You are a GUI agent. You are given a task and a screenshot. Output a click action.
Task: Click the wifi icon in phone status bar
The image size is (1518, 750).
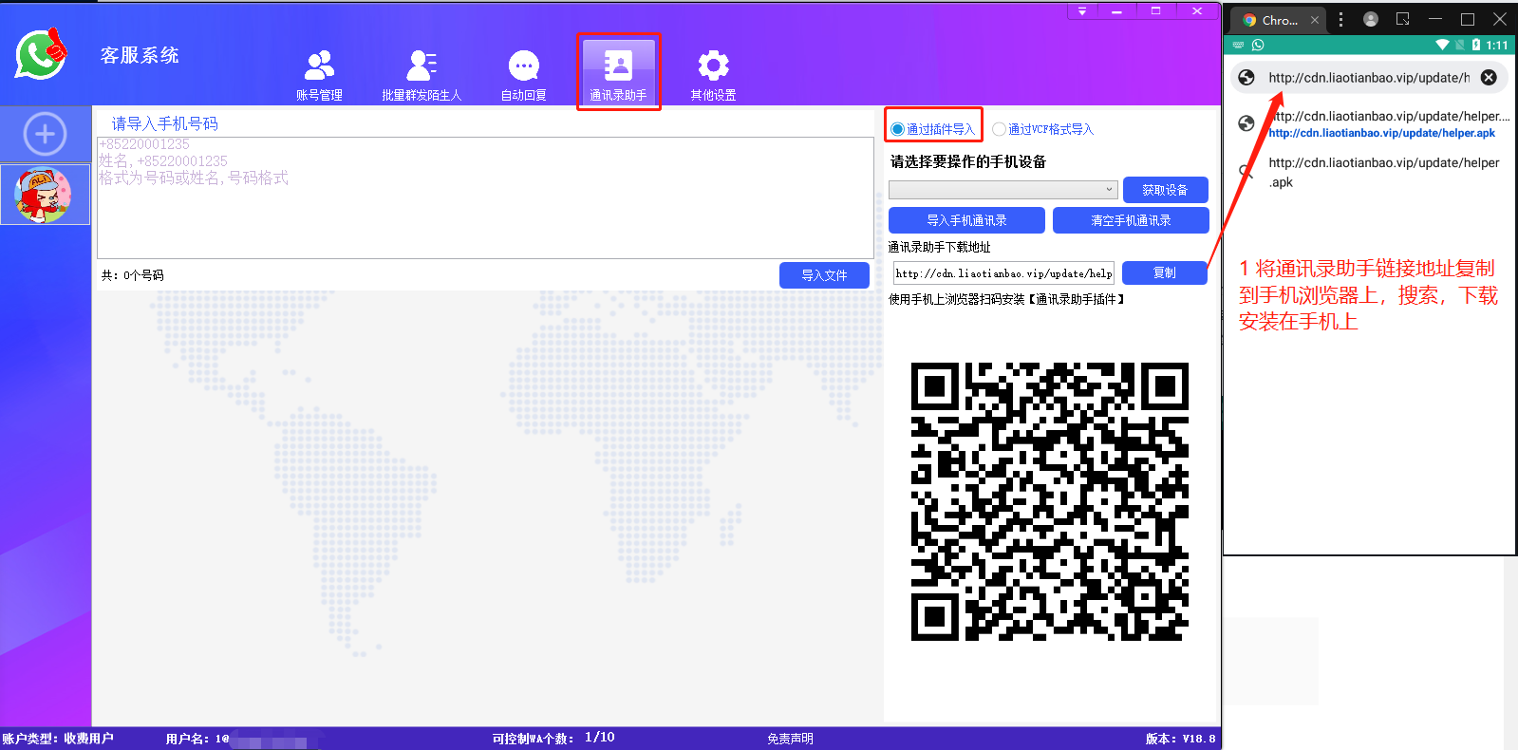coord(1442,45)
